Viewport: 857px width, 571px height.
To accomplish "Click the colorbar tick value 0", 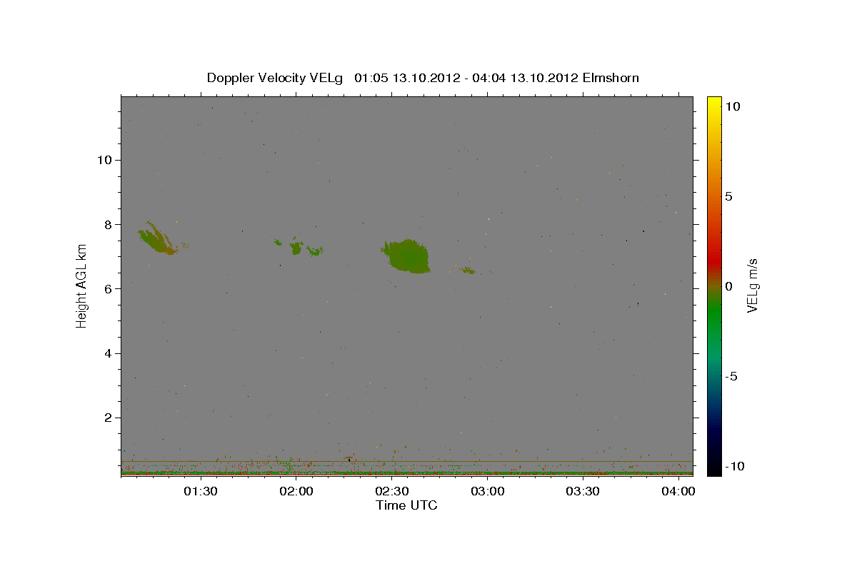I will [x=729, y=286].
